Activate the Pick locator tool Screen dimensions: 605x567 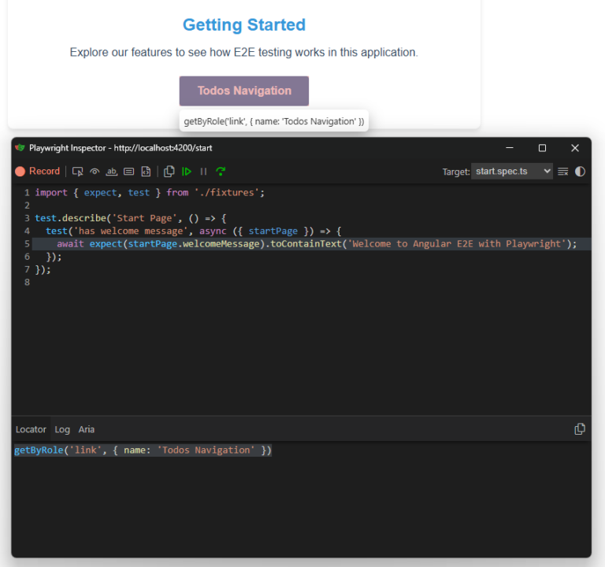click(x=77, y=172)
